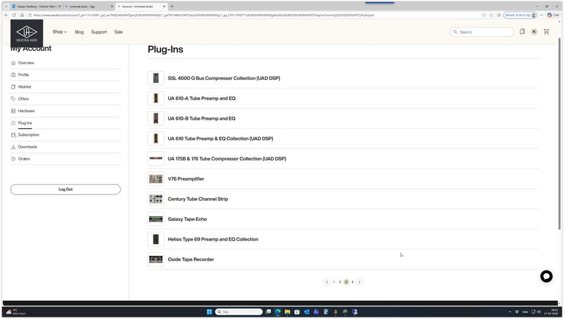Click Oxide Tape Recorder thumbnail
Screen dimensions: 564x319
tap(156, 259)
